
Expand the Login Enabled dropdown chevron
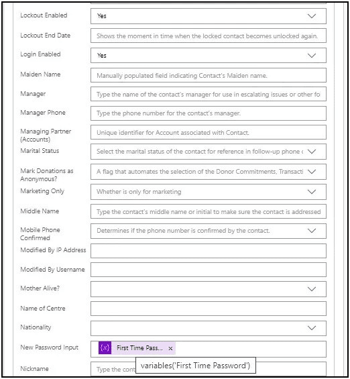pos(312,56)
